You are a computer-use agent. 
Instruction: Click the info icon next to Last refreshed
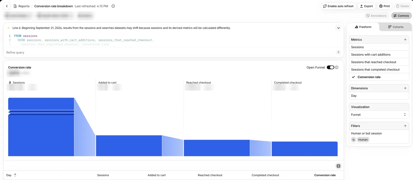pyautogui.click(x=113, y=6)
